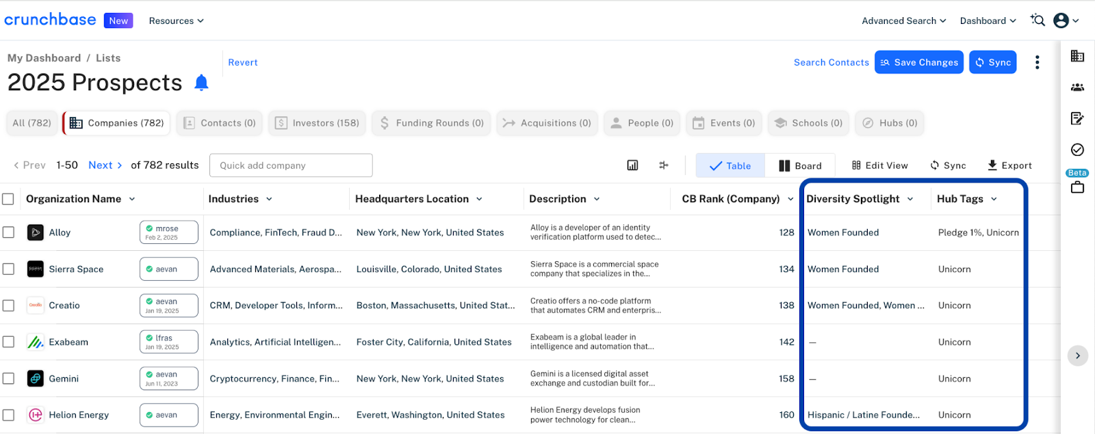
Task: Click the Save Changes button
Action: pos(919,62)
